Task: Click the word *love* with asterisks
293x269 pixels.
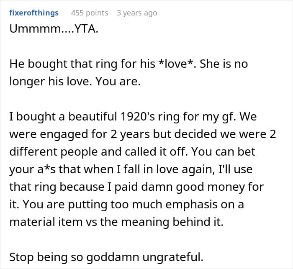Action: pyautogui.click(x=176, y=64)
